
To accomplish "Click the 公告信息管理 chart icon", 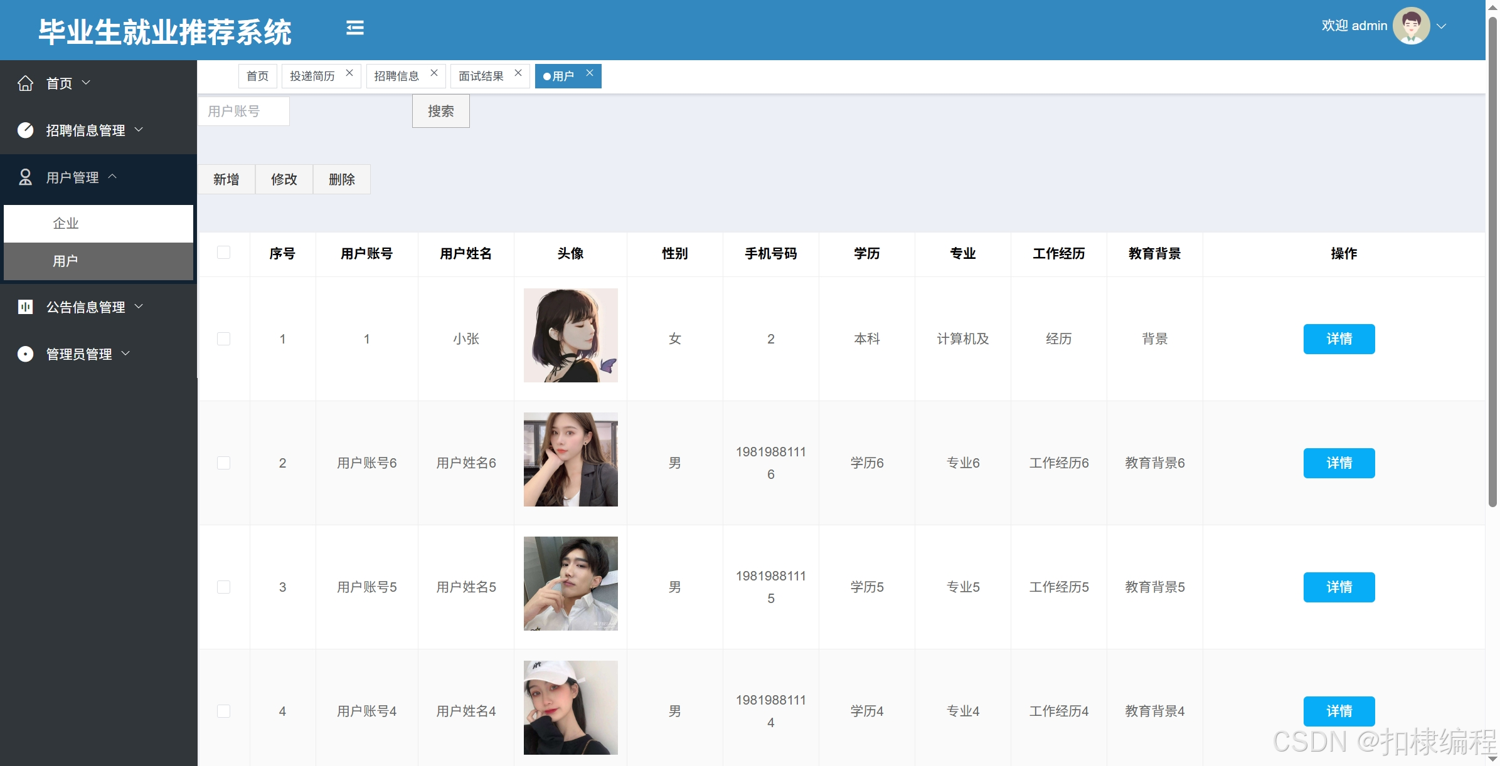I will point(25,307).
